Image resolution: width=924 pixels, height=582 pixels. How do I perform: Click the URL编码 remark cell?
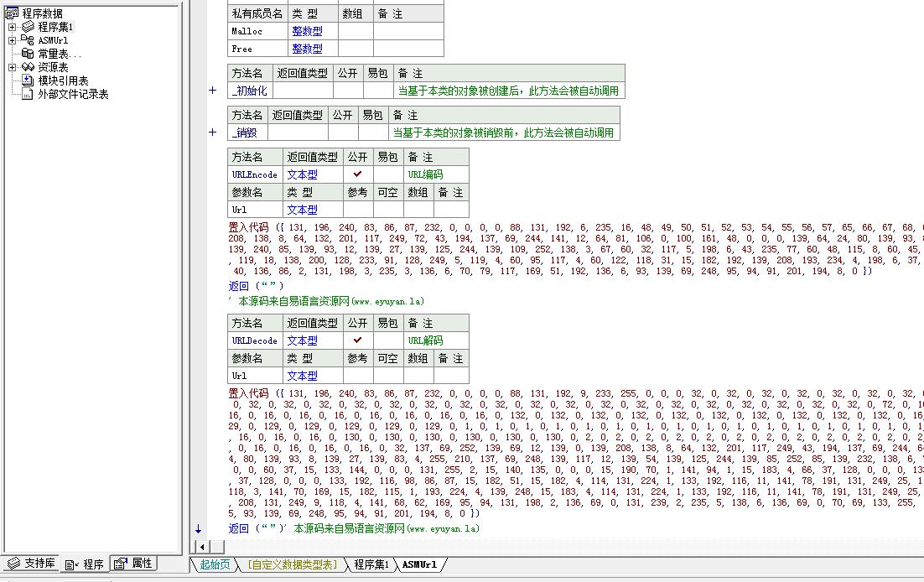coord(436,174)
